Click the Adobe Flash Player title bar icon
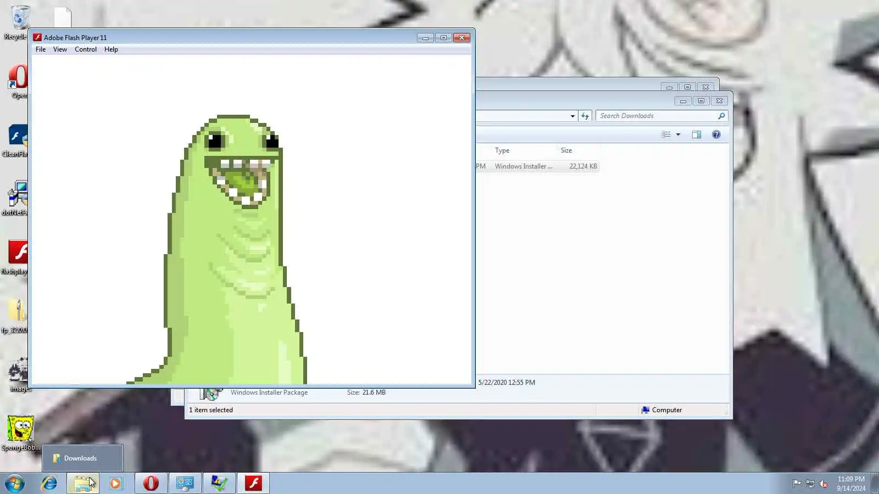This screenshot has width=879, height=494. tap(37, 37)
